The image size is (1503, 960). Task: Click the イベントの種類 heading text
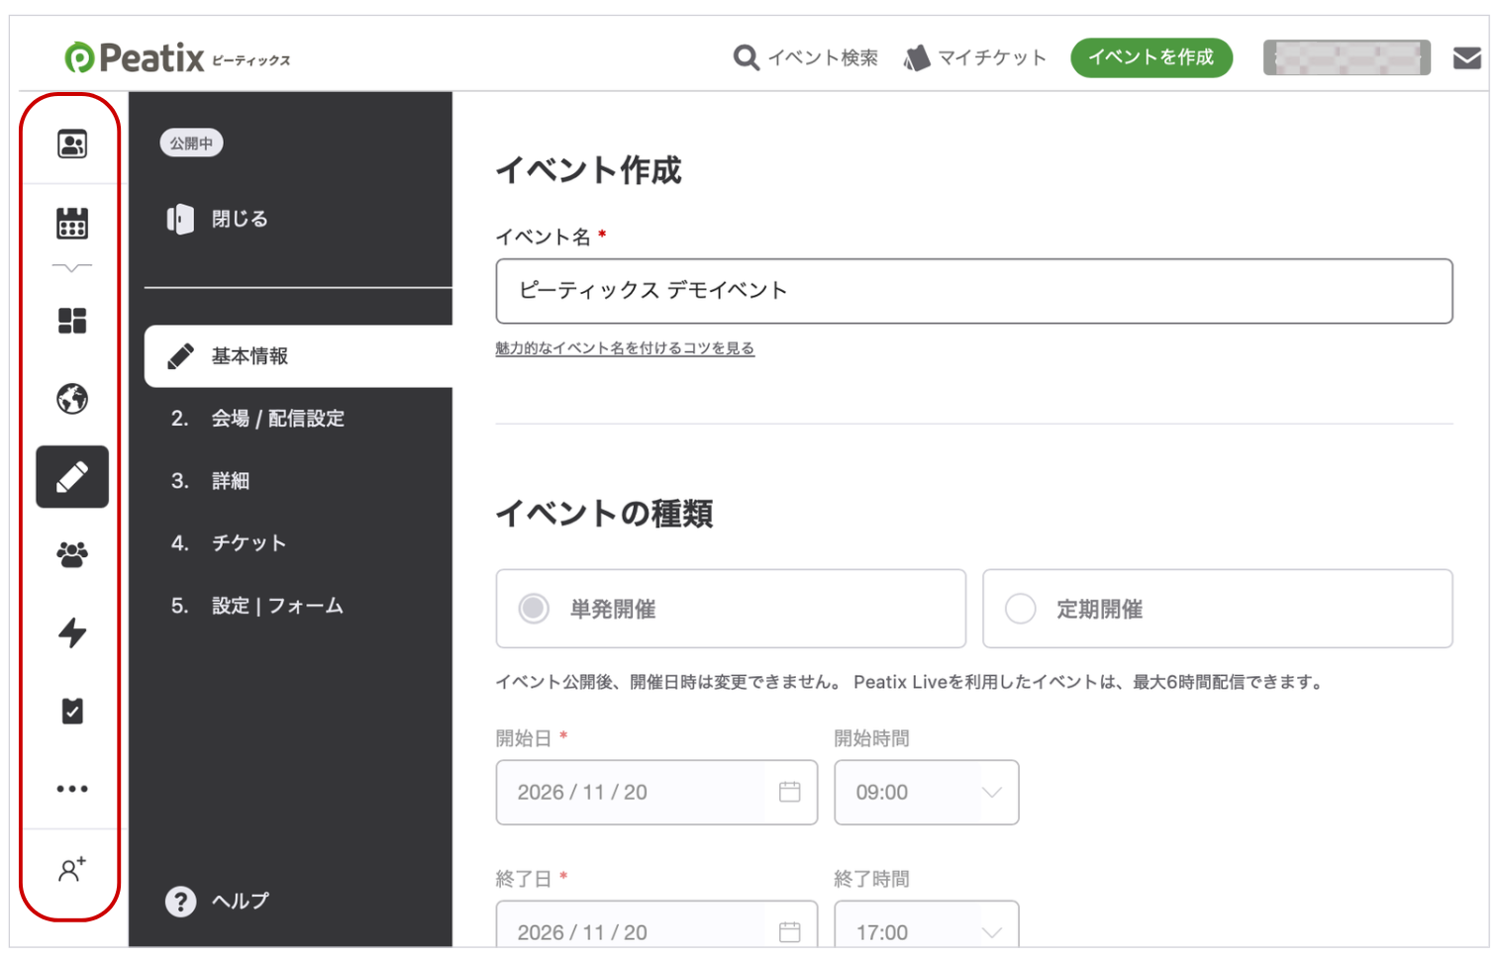point(604,514)
